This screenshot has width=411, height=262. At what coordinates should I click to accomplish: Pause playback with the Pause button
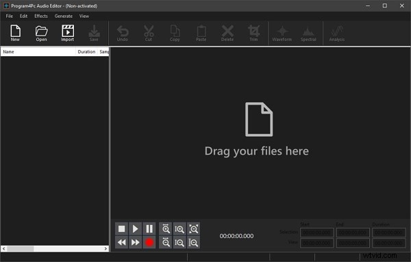click(149, 229)
